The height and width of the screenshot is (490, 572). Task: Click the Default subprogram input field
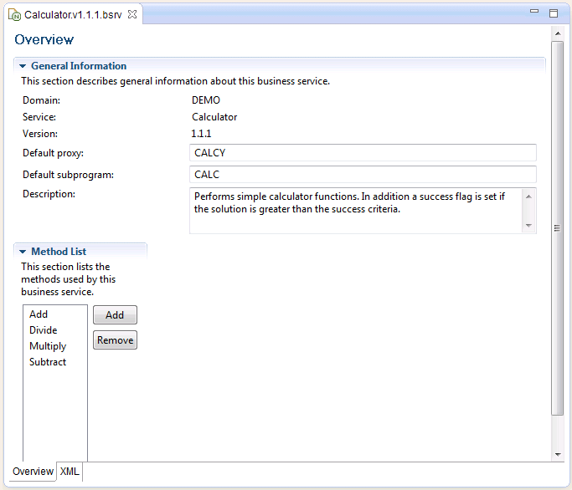(x=363, y=175)
